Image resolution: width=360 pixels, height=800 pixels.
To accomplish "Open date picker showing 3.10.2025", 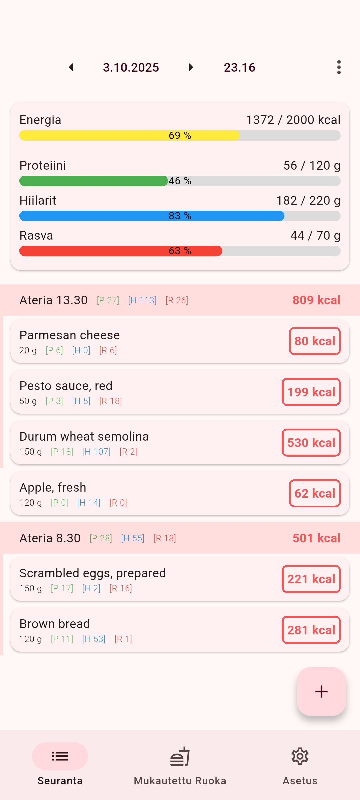I will (x=131, y=67).
